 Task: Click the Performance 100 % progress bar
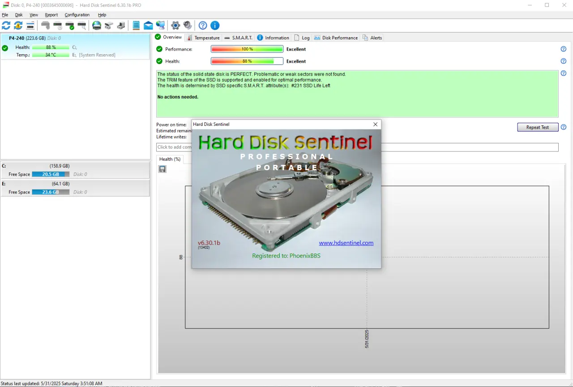click(x=247, y=49)
